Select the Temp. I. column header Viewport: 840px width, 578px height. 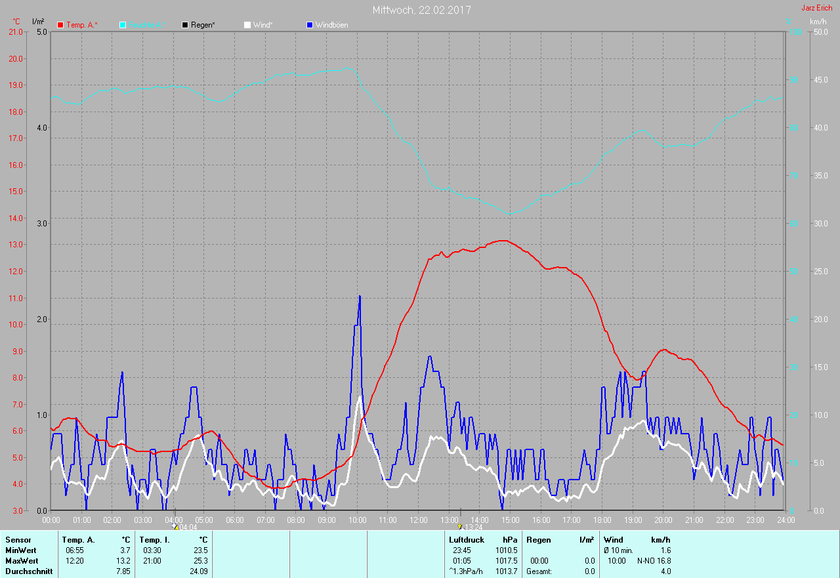pyautogui.click(x=155, y=540)
